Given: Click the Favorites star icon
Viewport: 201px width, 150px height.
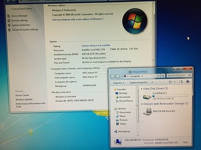Looking at the screenshot, I should pos(115,89).
